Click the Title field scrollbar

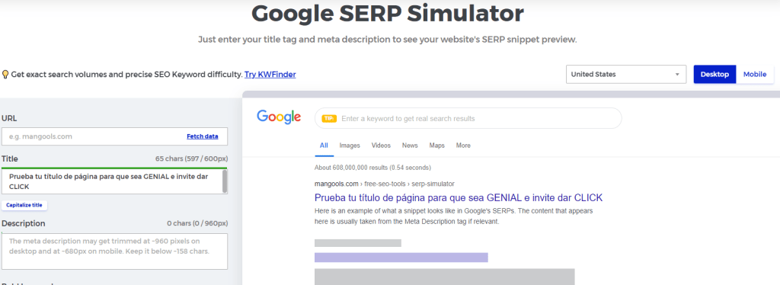(x=225, y=181)
